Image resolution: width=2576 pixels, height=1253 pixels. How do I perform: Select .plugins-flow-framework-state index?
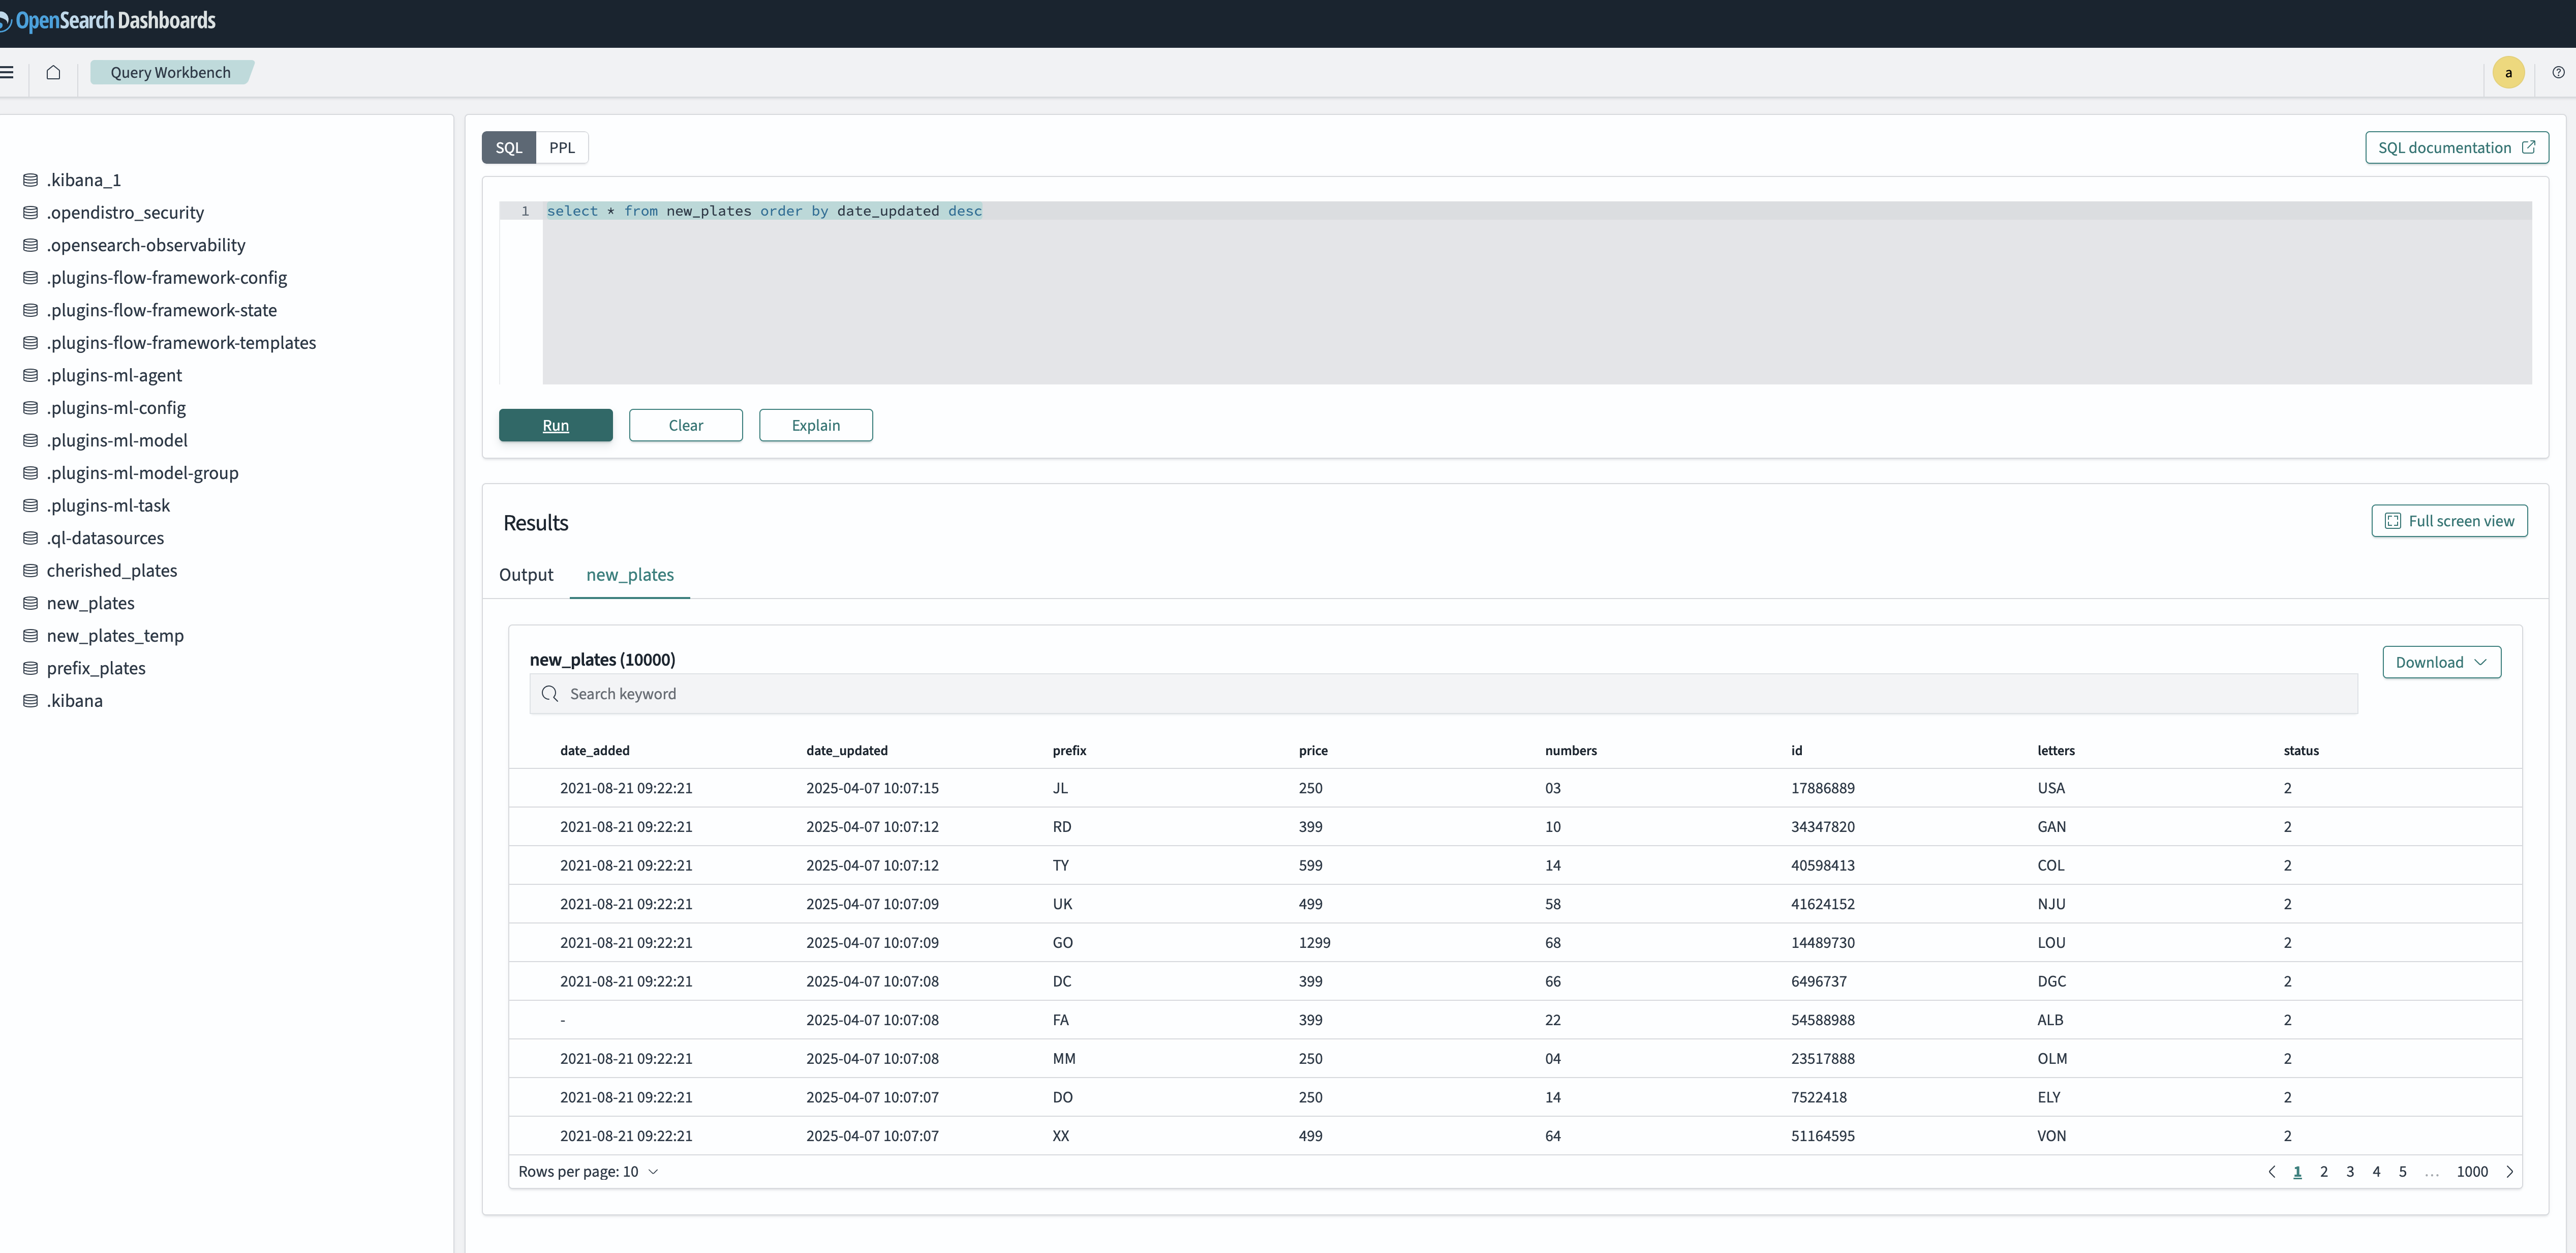click(162, 310)
